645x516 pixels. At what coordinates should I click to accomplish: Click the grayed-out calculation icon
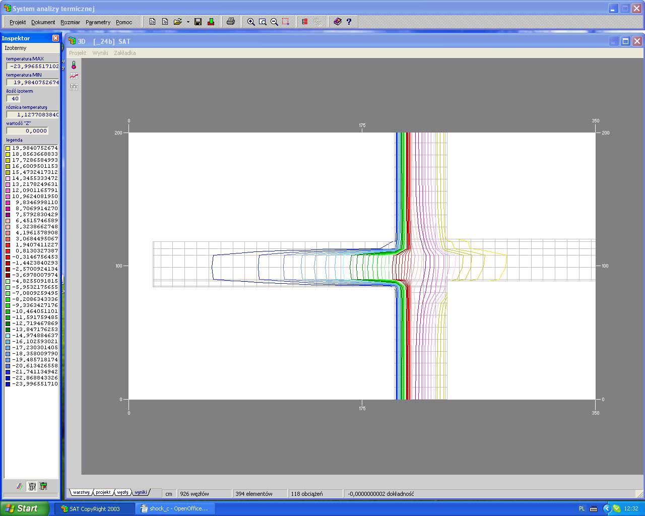tap(317, 22)
